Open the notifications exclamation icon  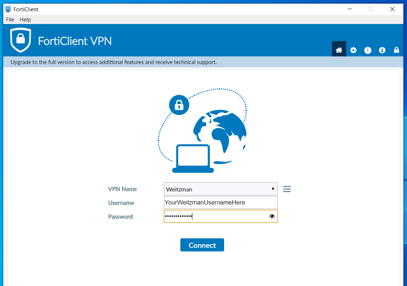(368, 50)
